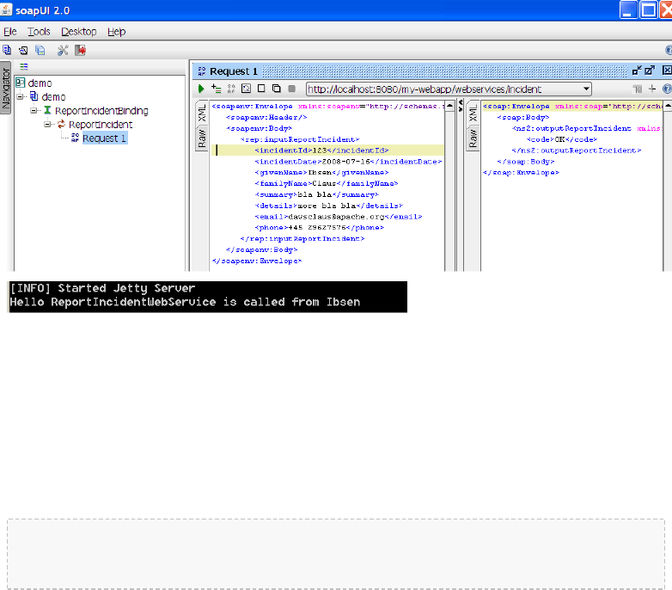Collapse the demo project tree node
Screen dimensions: 672x590
[21, 97]
